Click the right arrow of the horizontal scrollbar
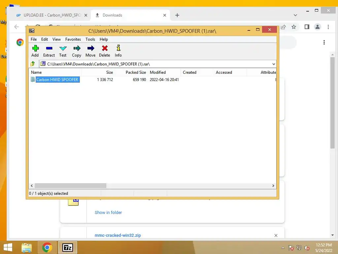Image resolution: width=338 pixels, height=254 pixels. [273, 186]
